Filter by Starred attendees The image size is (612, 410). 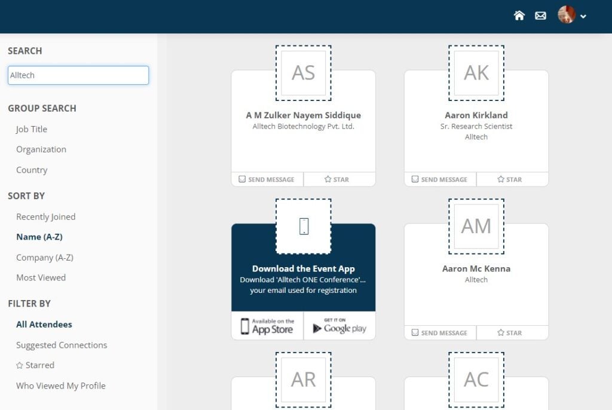[35, 365]
